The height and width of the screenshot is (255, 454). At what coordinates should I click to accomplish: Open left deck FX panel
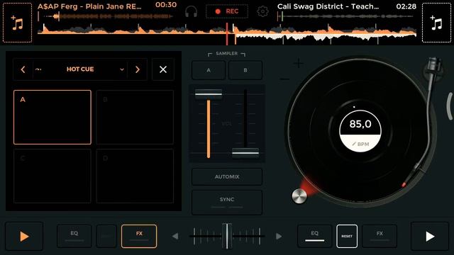click(139, 236)
